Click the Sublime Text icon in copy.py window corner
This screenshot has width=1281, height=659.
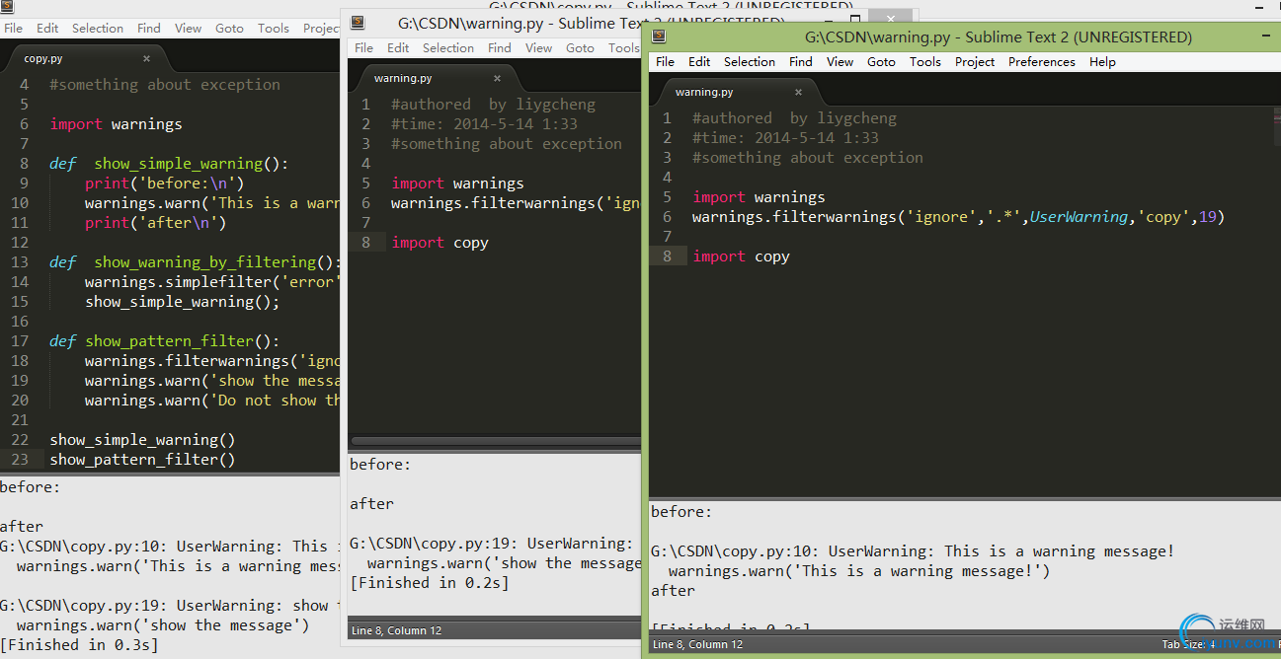click(x=6, y=6)
